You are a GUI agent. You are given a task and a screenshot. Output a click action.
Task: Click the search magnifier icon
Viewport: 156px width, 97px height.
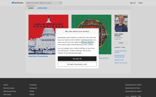coord(60,3)
